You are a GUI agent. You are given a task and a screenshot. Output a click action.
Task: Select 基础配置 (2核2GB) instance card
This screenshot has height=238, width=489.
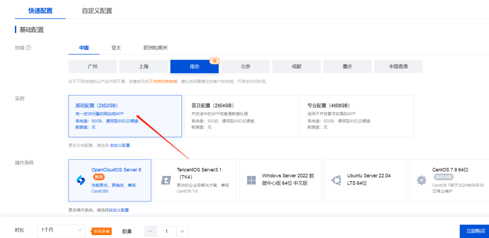click(125, 116)
